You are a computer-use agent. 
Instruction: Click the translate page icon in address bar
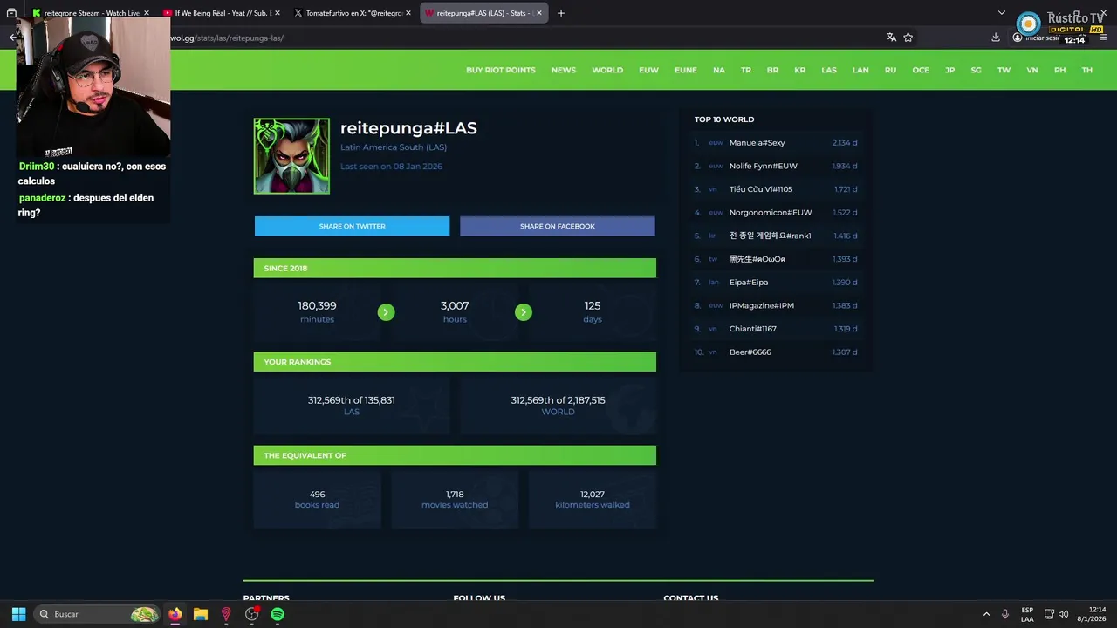click(891, 38)
